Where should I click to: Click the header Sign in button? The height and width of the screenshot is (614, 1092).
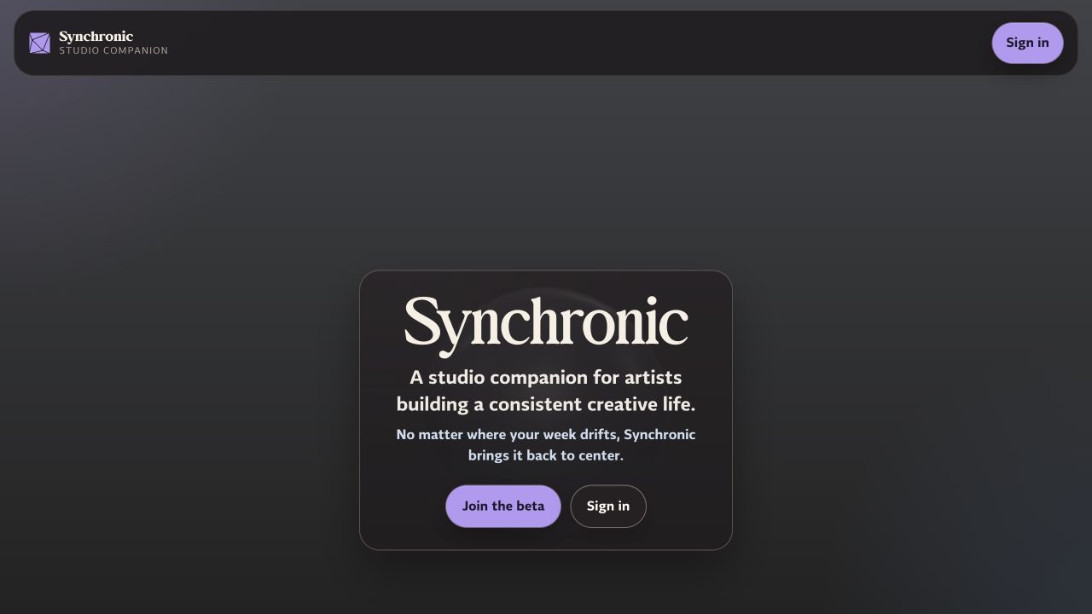[1027, 43]
